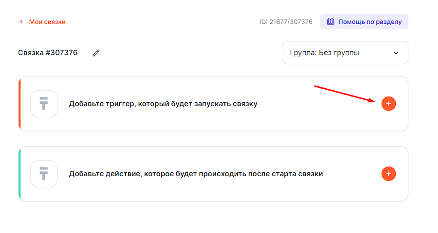The width and height of the screenshot is (438, 233).
Task: Click the back chevron beside Мои связки
Action: click(x=21, y=22)
